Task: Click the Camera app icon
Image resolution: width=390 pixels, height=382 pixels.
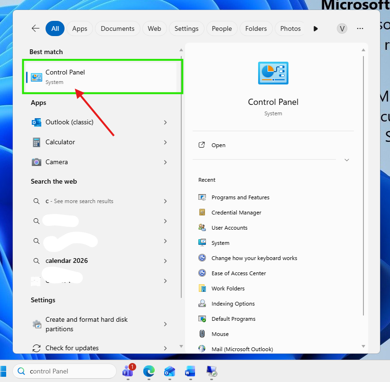Action: pyautogui.click(x=37, y=162)
